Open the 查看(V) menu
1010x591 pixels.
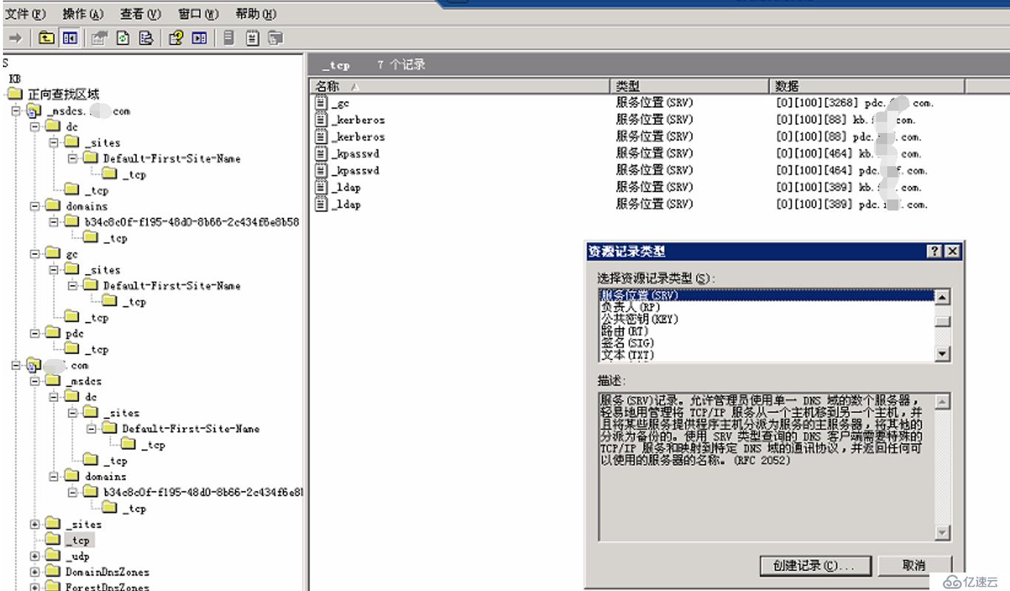click(x=140, y=14)
